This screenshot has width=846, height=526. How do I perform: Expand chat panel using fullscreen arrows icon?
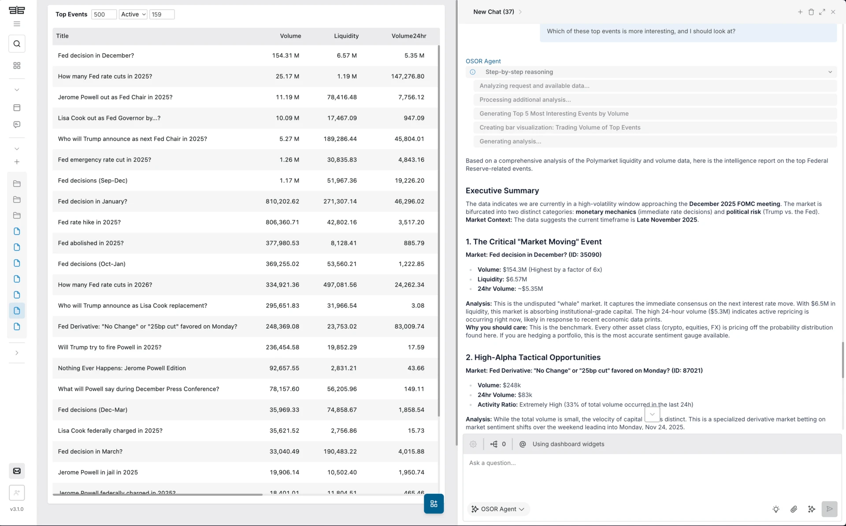pyautogui.click(x=822, y=12)
